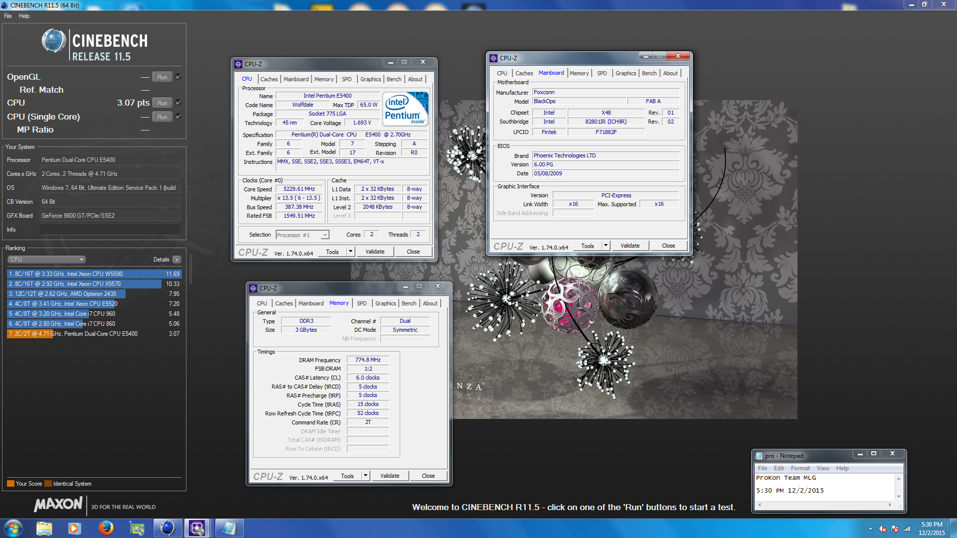The image size is (957, 538).
Task: Run the CPU Single Core benchmark
Action: click(x=162, y=117)
